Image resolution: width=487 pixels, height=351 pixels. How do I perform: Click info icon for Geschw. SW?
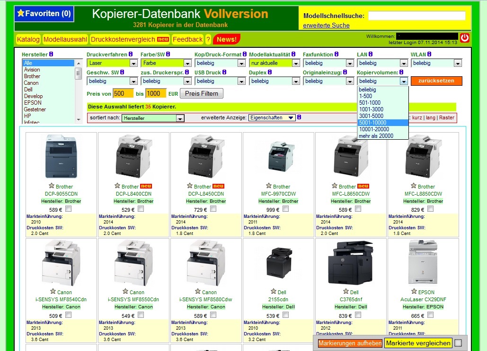pos(123,72)
